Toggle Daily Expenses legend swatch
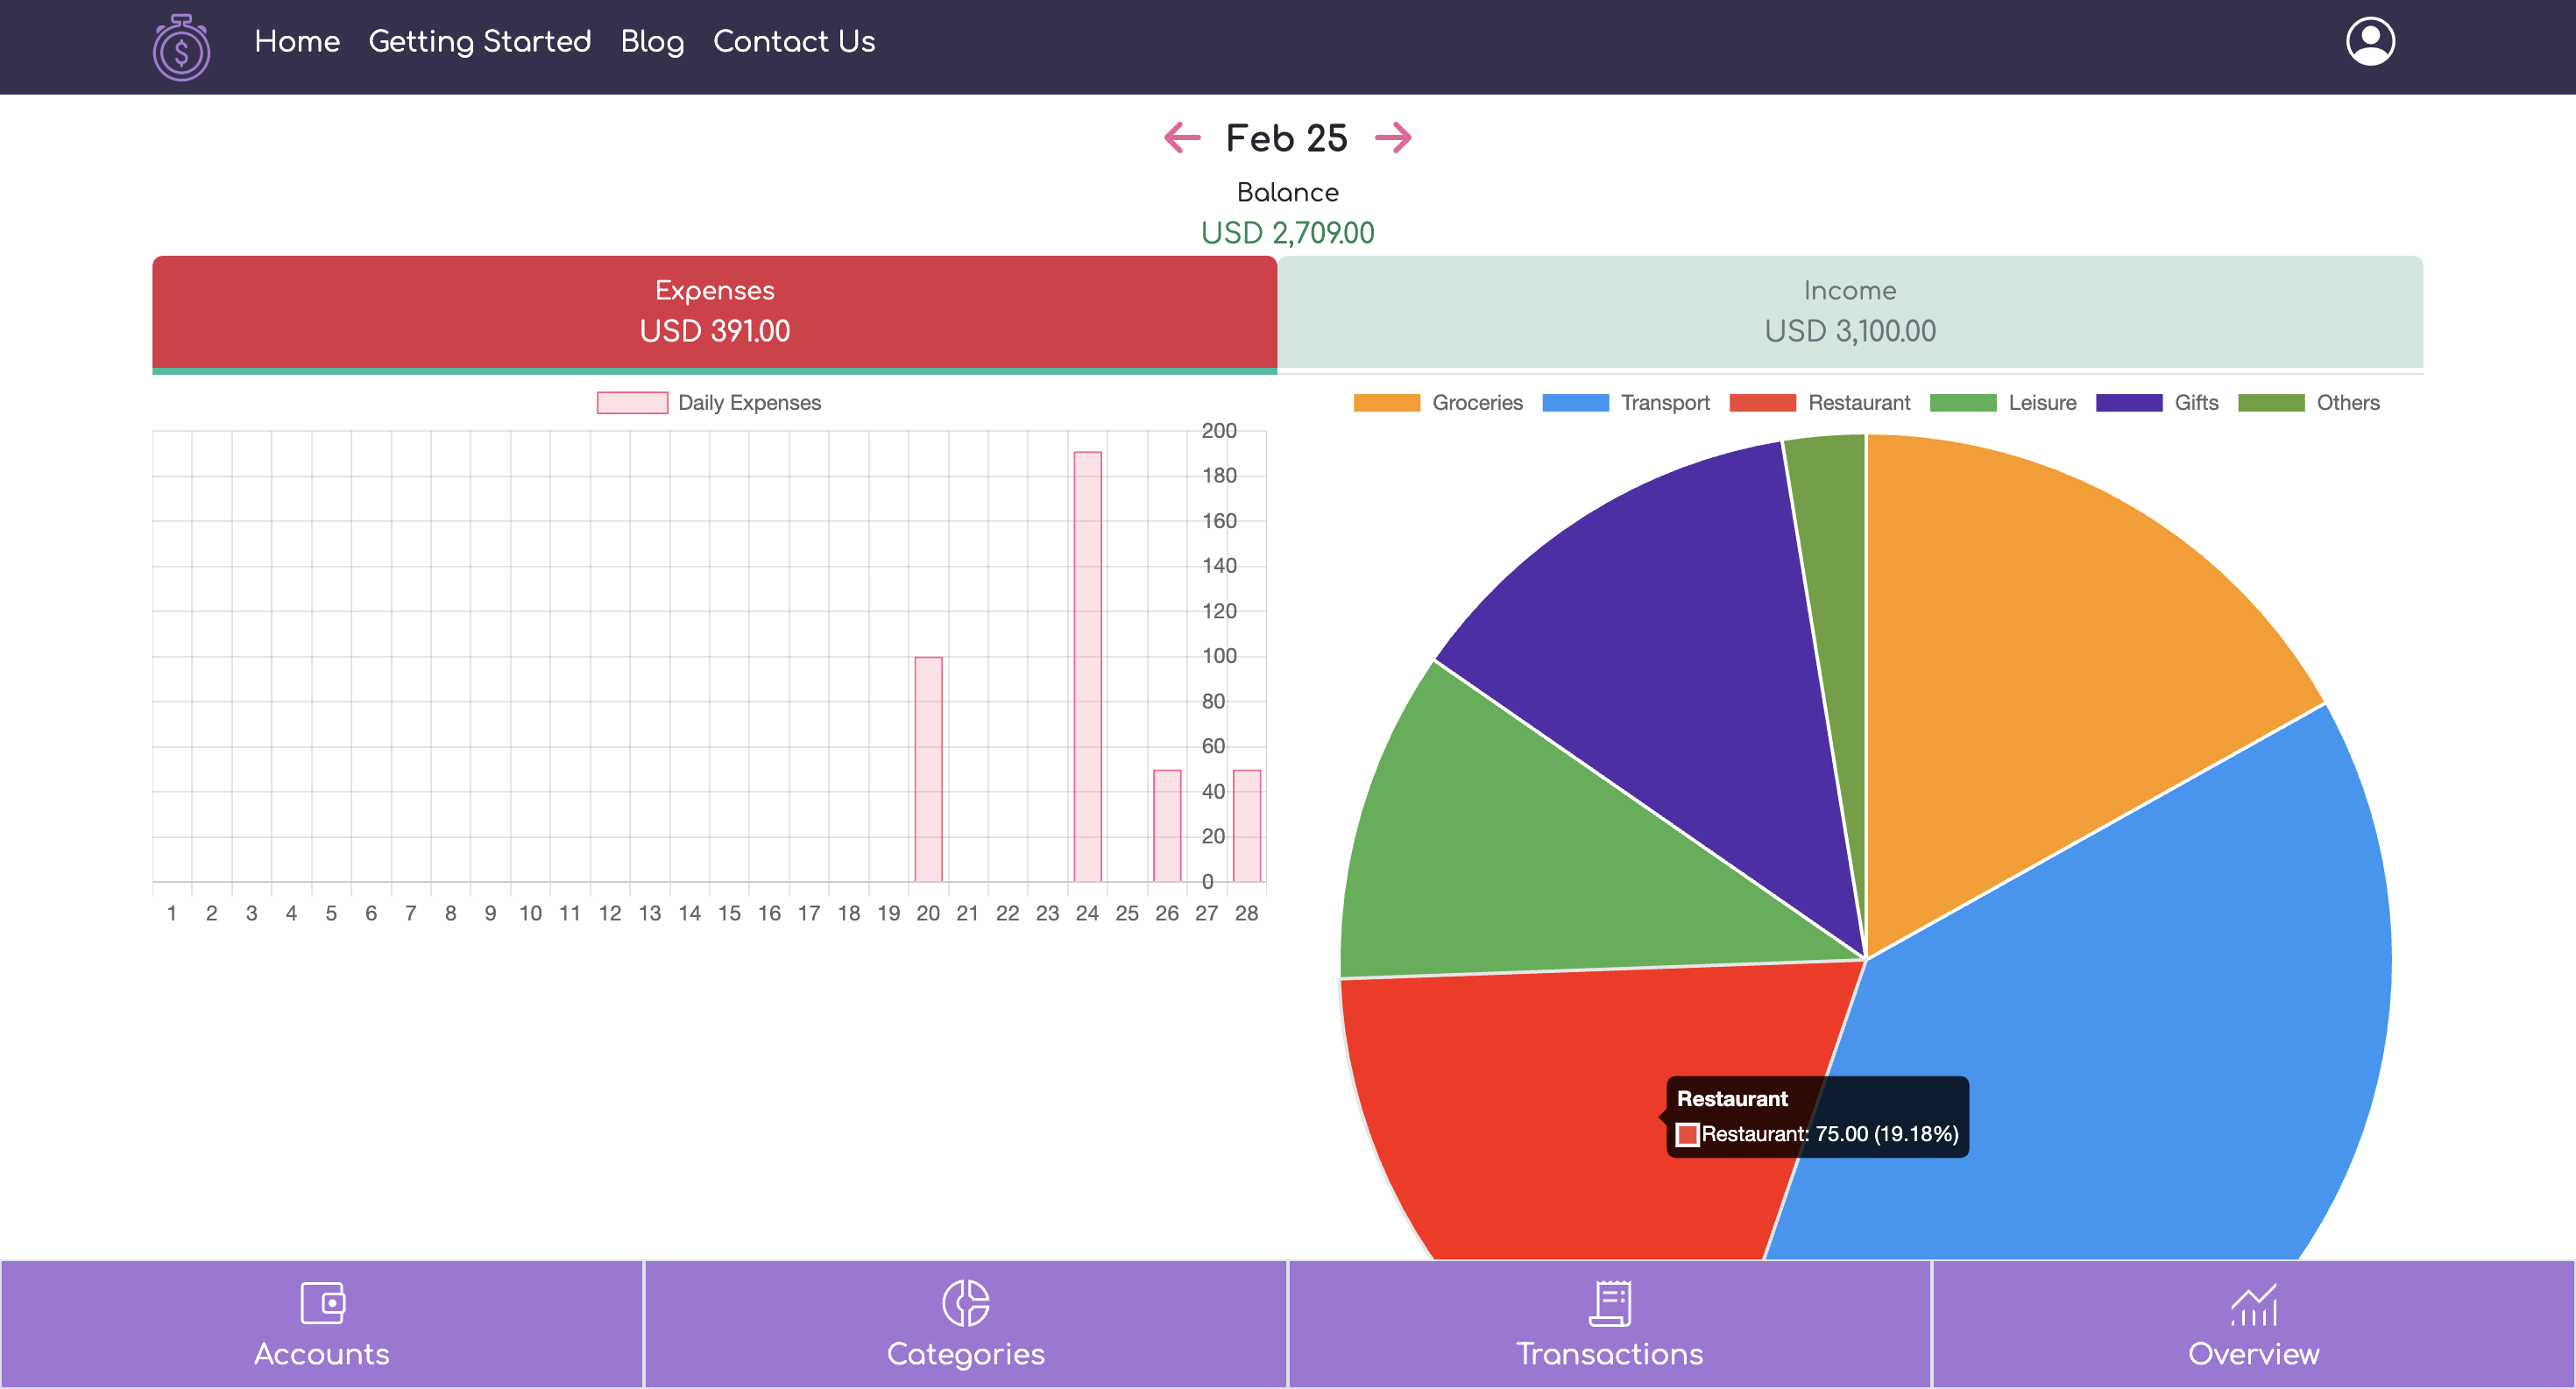This screenshot has width=2576, height=1389. (632, 403)
